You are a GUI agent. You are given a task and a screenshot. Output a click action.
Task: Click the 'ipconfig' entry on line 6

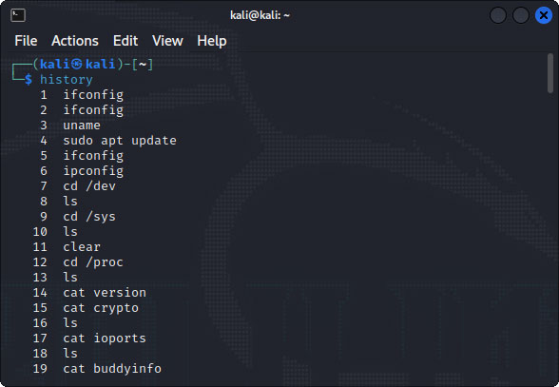pos(93,171)
